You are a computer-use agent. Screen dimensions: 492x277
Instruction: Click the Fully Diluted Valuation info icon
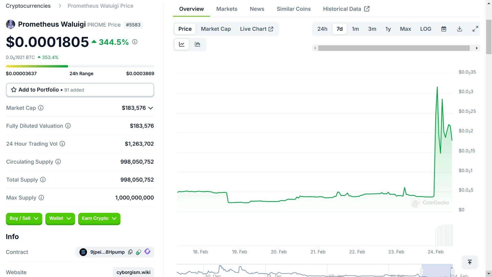click(68, 126)
